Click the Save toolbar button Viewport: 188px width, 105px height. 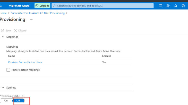click(6, 30)
